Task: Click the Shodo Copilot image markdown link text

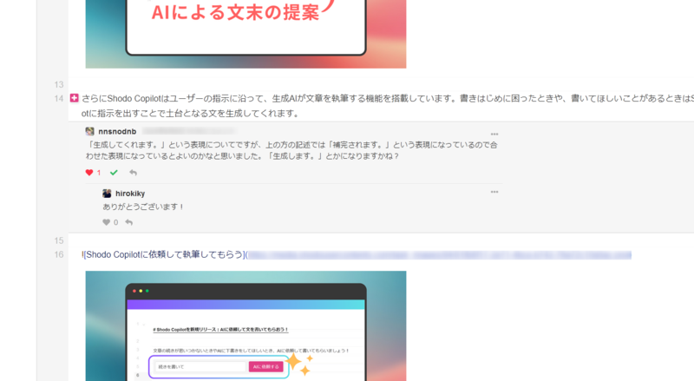Action: [x=163, y=255]
